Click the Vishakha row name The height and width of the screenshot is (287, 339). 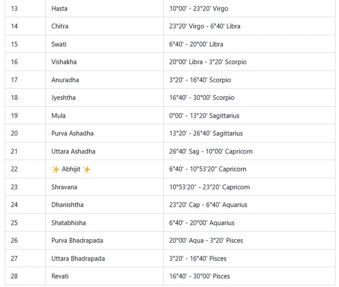(x=64, y=62)
